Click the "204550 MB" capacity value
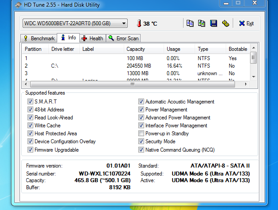The height and width of the screenshot is (210, 278). pos(139,66)
